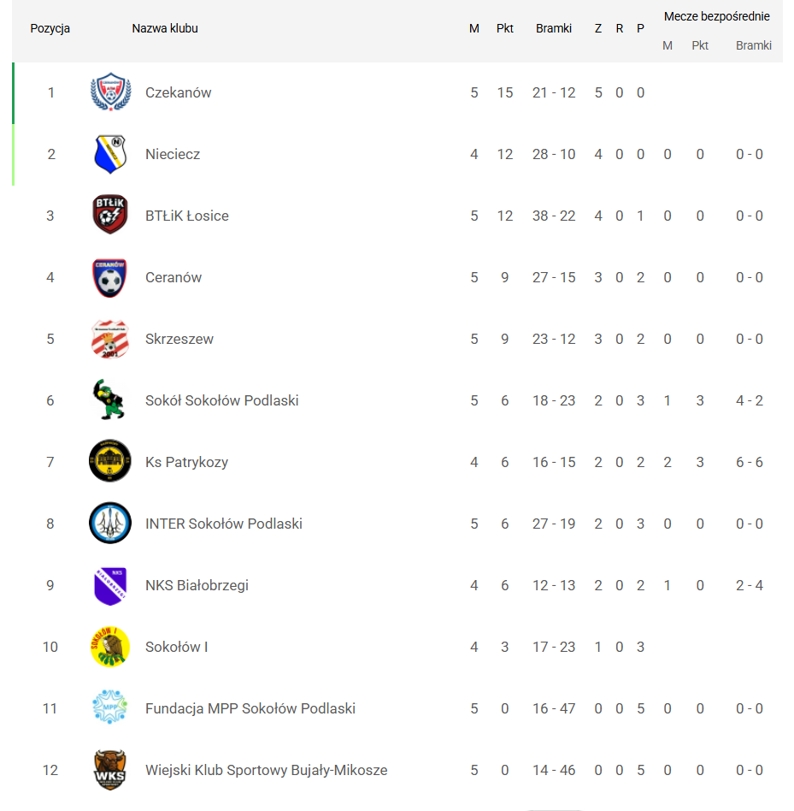Sort table by Pkt column header

[505, 28]
